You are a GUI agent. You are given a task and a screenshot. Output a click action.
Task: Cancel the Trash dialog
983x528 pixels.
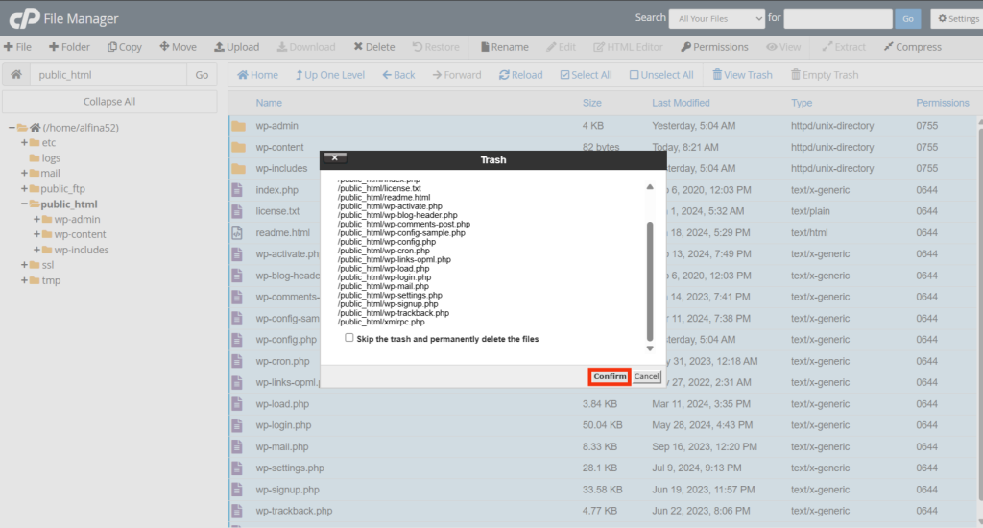pos(647,376)
